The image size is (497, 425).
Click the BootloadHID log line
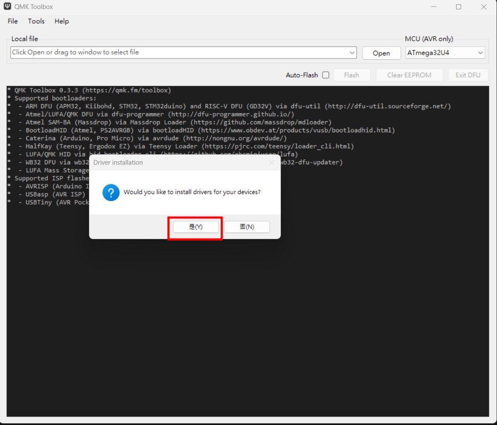(x=201, y=130)
